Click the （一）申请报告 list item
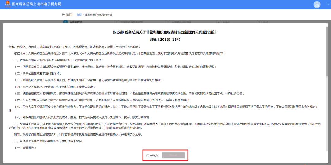The height and width of the screenshot is (165, 331). 25,148
